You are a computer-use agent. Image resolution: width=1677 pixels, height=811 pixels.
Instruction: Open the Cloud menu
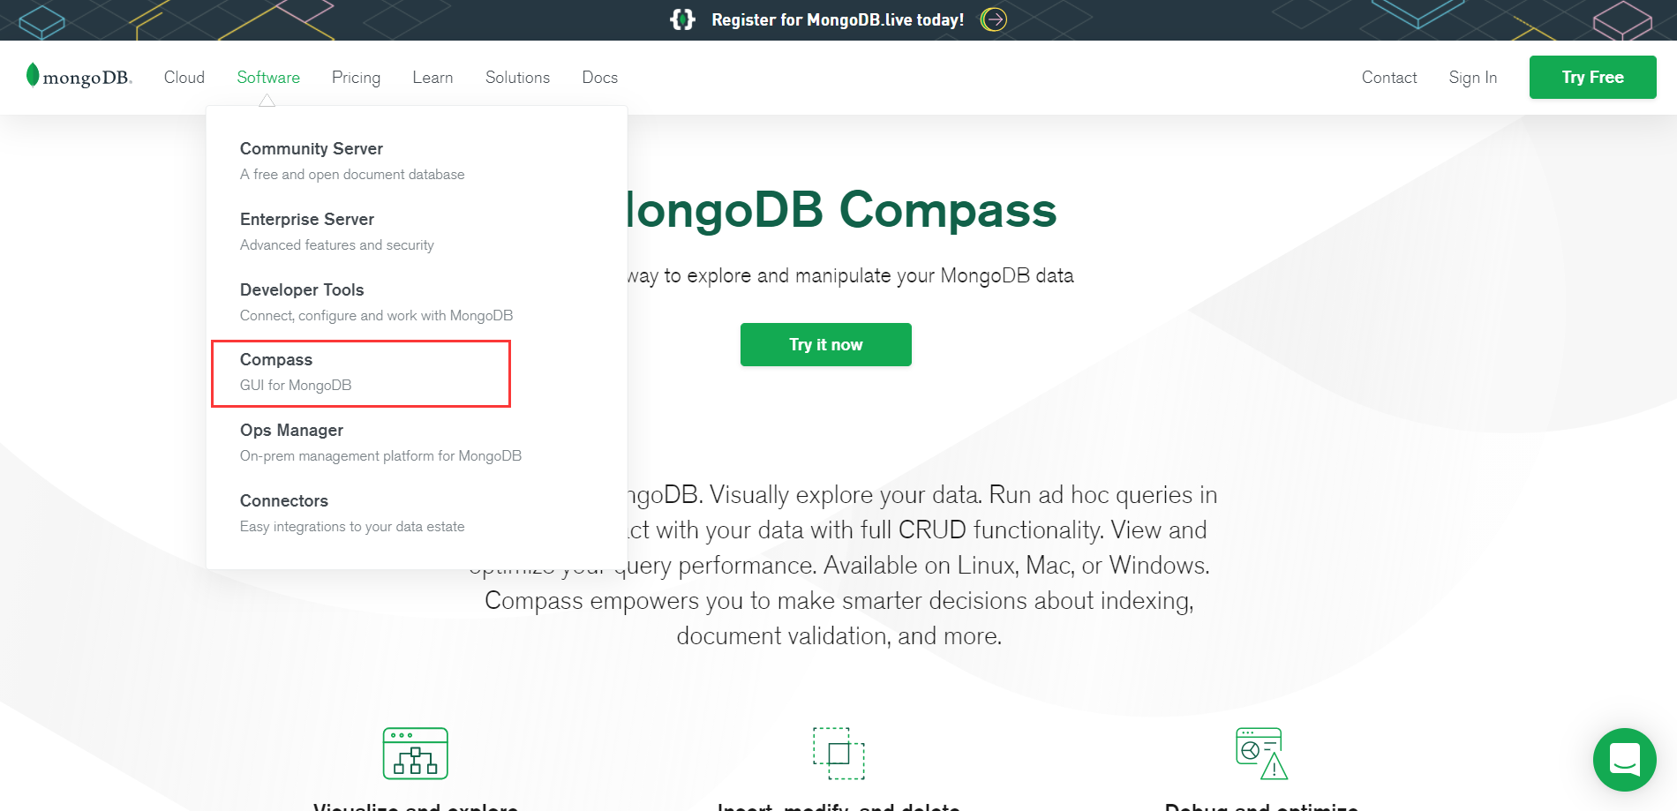184,78
